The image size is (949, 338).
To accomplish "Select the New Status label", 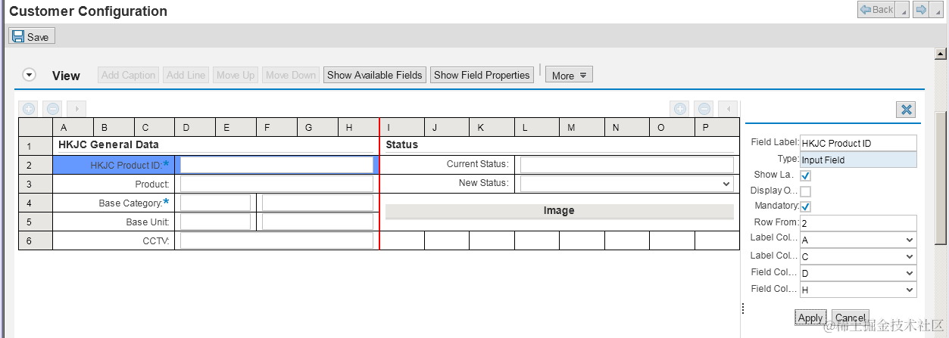I will [x=484, y=183].
